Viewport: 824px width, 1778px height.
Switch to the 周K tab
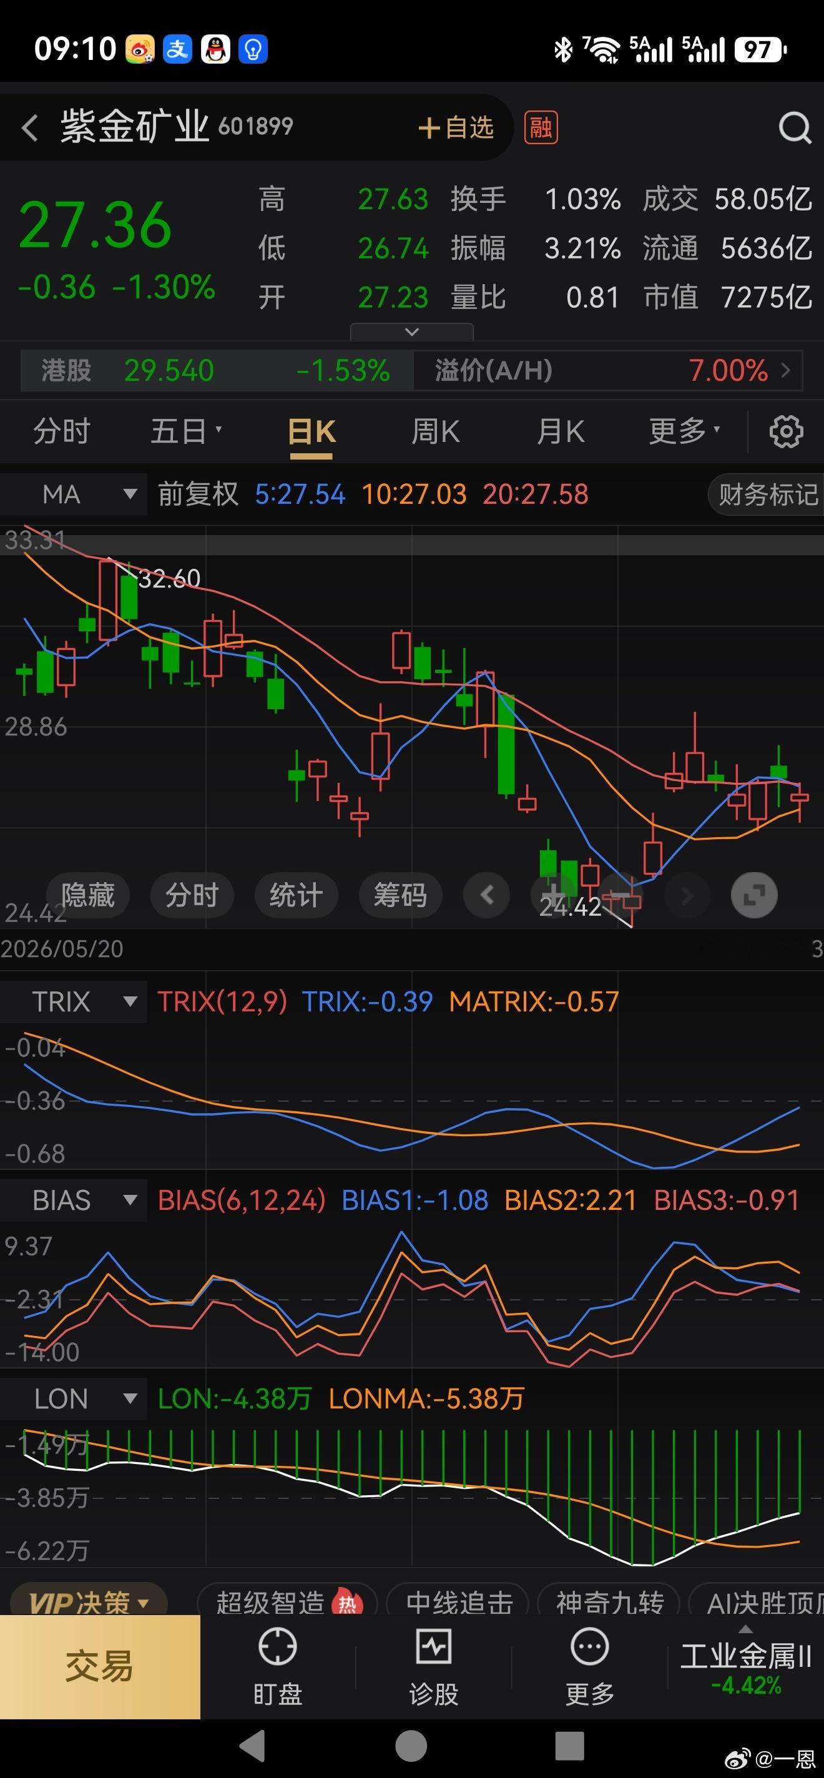coord(436,431)
